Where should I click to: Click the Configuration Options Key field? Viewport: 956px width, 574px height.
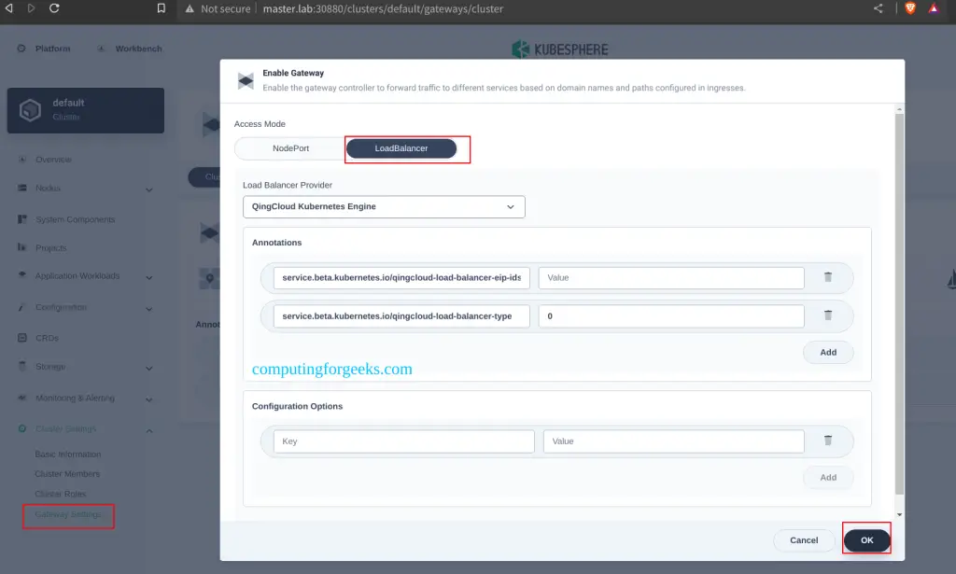pyautogui.click(x=403, y=441)
